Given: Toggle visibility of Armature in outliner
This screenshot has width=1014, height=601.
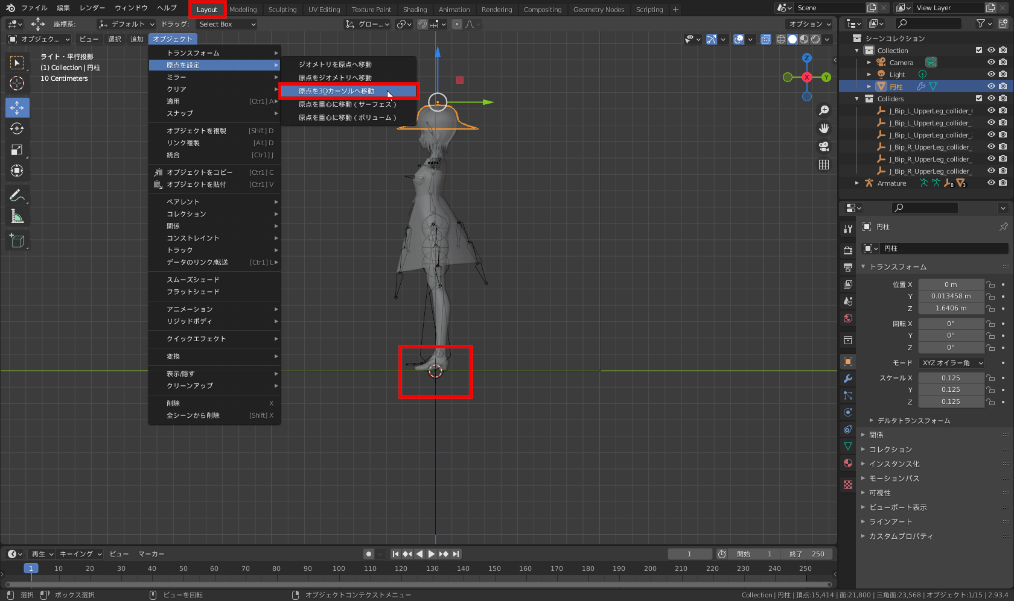Looking at the screenshot, I should coord(990,183).
